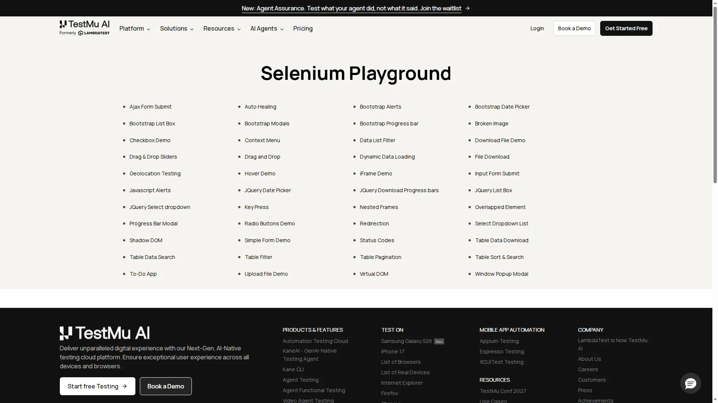Open the Download File Demo link
Image resolution: width=718 pixels, height=403 pixels.
[x=500, y=140]
